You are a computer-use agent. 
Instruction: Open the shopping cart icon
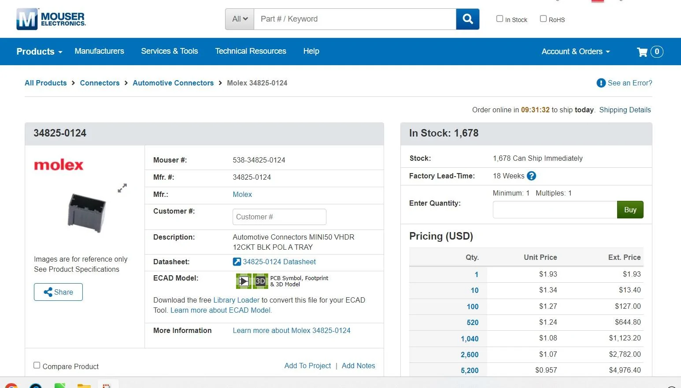point(642,52)
